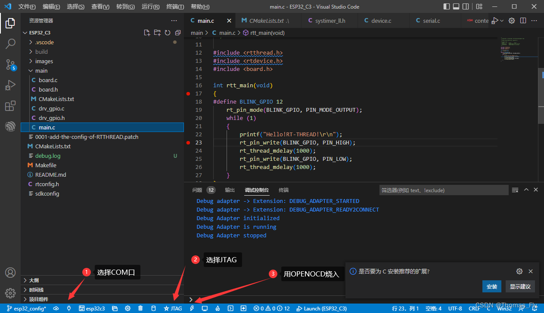Open Run and Debug view
Viewport: 544px width, 313px height.
pos(10,85)
